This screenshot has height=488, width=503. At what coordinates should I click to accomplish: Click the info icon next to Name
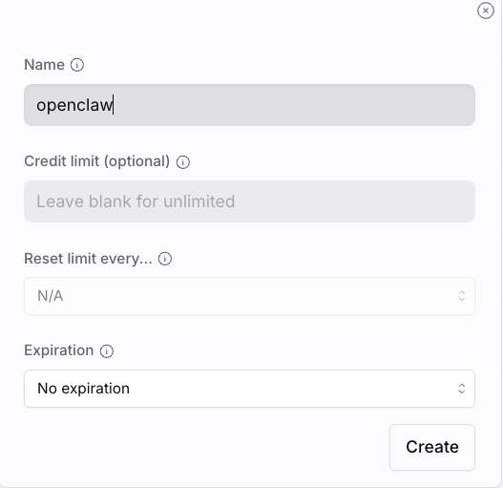(77, 65)
